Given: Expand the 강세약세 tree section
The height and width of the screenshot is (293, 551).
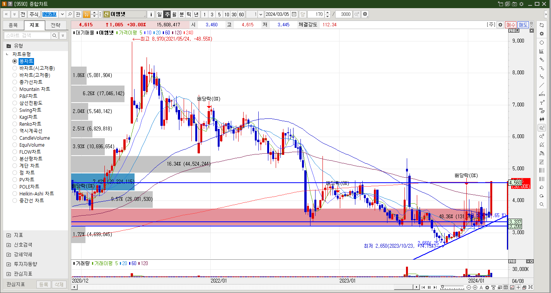Looking at the screenshot, I should [9, 254].
